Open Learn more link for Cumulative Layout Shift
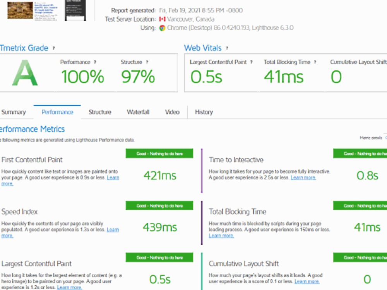Screen dimensions: 387x290 [307, 281]
